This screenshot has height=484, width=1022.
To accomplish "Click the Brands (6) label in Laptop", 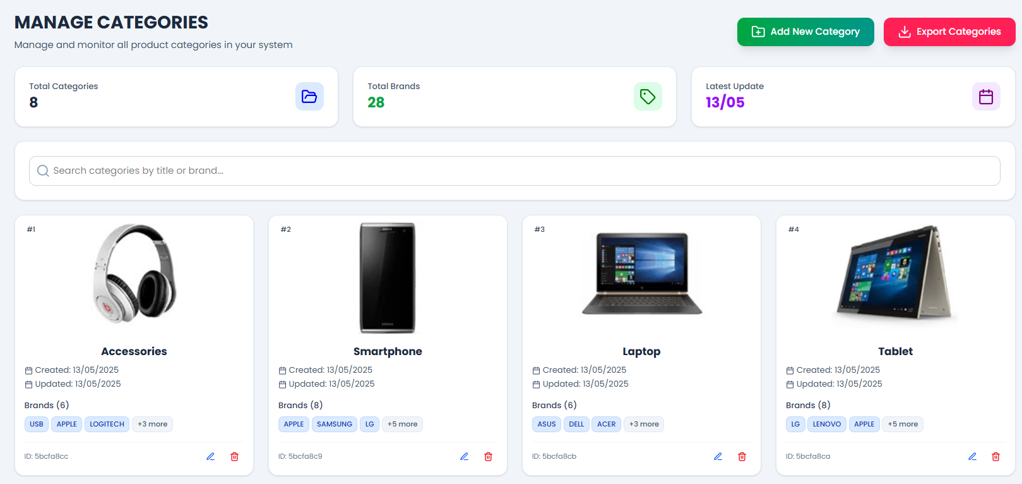I will (554, 405).
